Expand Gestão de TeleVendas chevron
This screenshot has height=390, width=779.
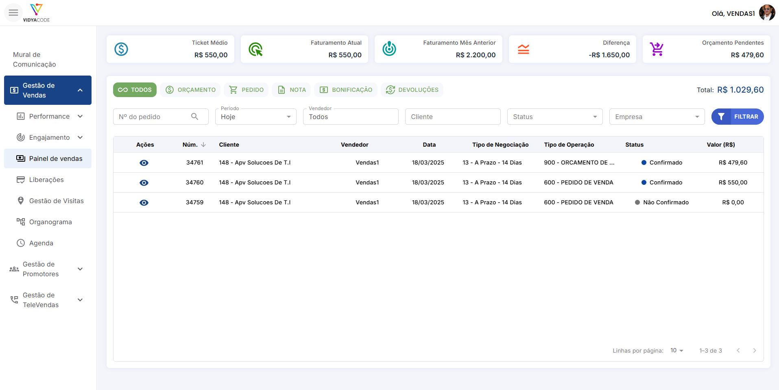tap(80, 300)
